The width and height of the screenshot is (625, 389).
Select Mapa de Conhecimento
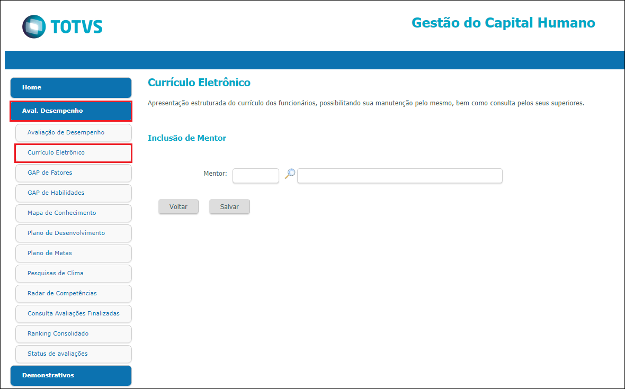[x=73, y=213]
